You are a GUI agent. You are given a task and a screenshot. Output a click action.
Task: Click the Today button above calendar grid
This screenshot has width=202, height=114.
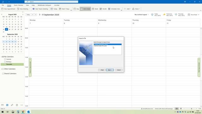28,15
